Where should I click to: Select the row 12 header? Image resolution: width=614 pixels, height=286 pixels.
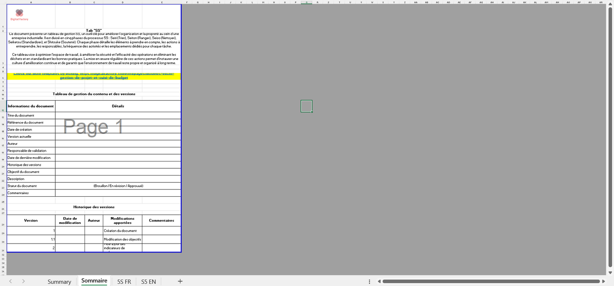click(x=3, y=110)
